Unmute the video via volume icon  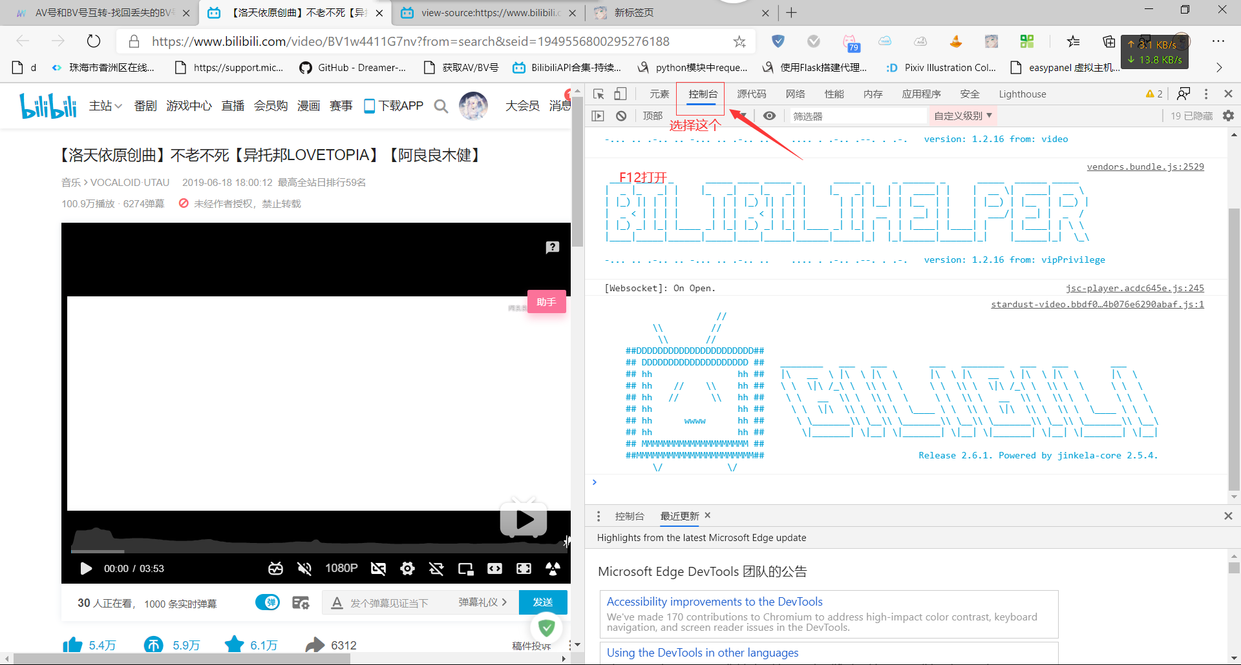pos(304,569)
